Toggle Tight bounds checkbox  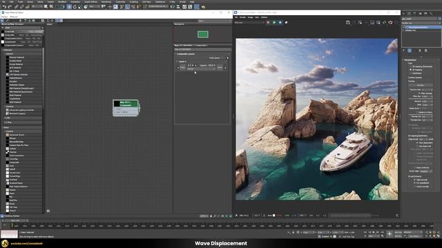click(x=414, y=180)
